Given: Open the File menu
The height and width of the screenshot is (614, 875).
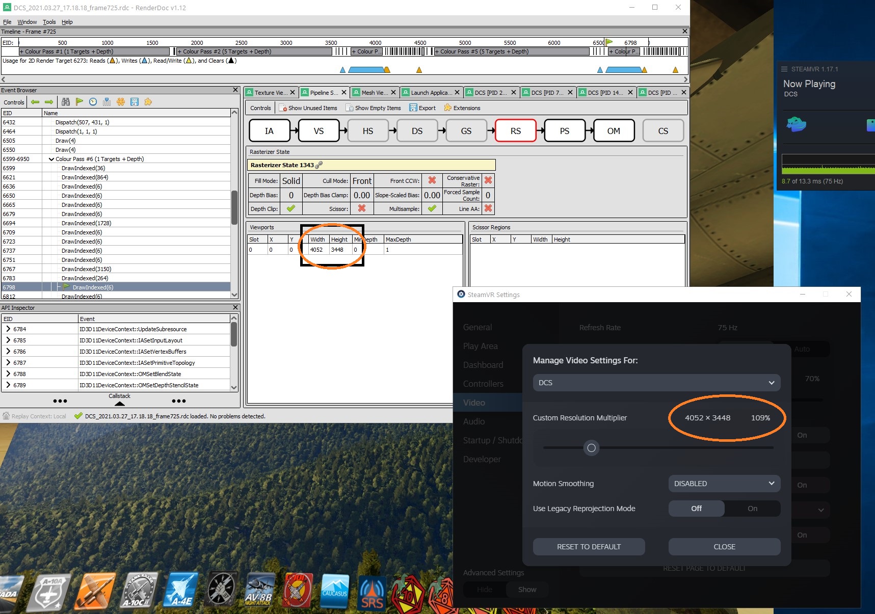Looking at the screenshot, I should click(7, 22).
